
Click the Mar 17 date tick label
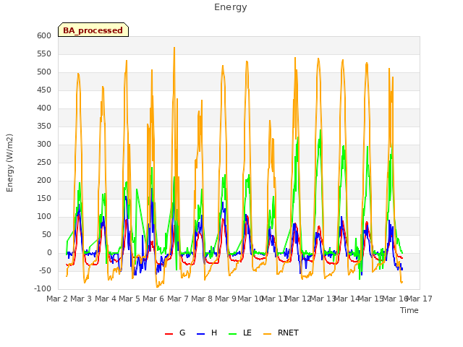[420, 299]
